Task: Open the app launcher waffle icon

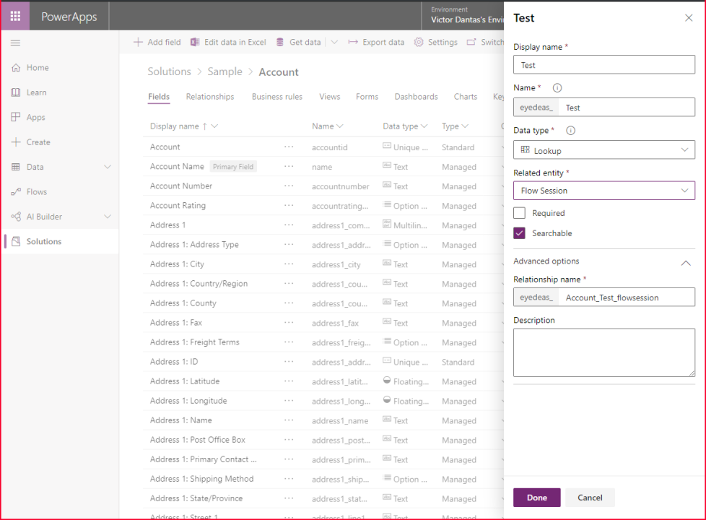Action: (x=15, y=16)
